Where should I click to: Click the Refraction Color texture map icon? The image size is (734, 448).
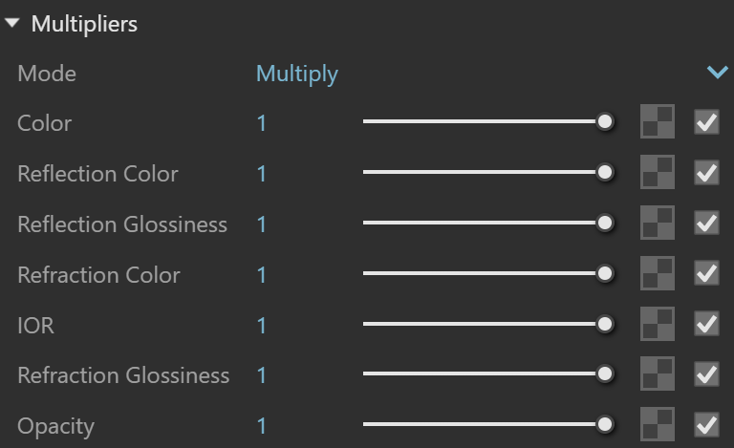(x=658, y=273)
